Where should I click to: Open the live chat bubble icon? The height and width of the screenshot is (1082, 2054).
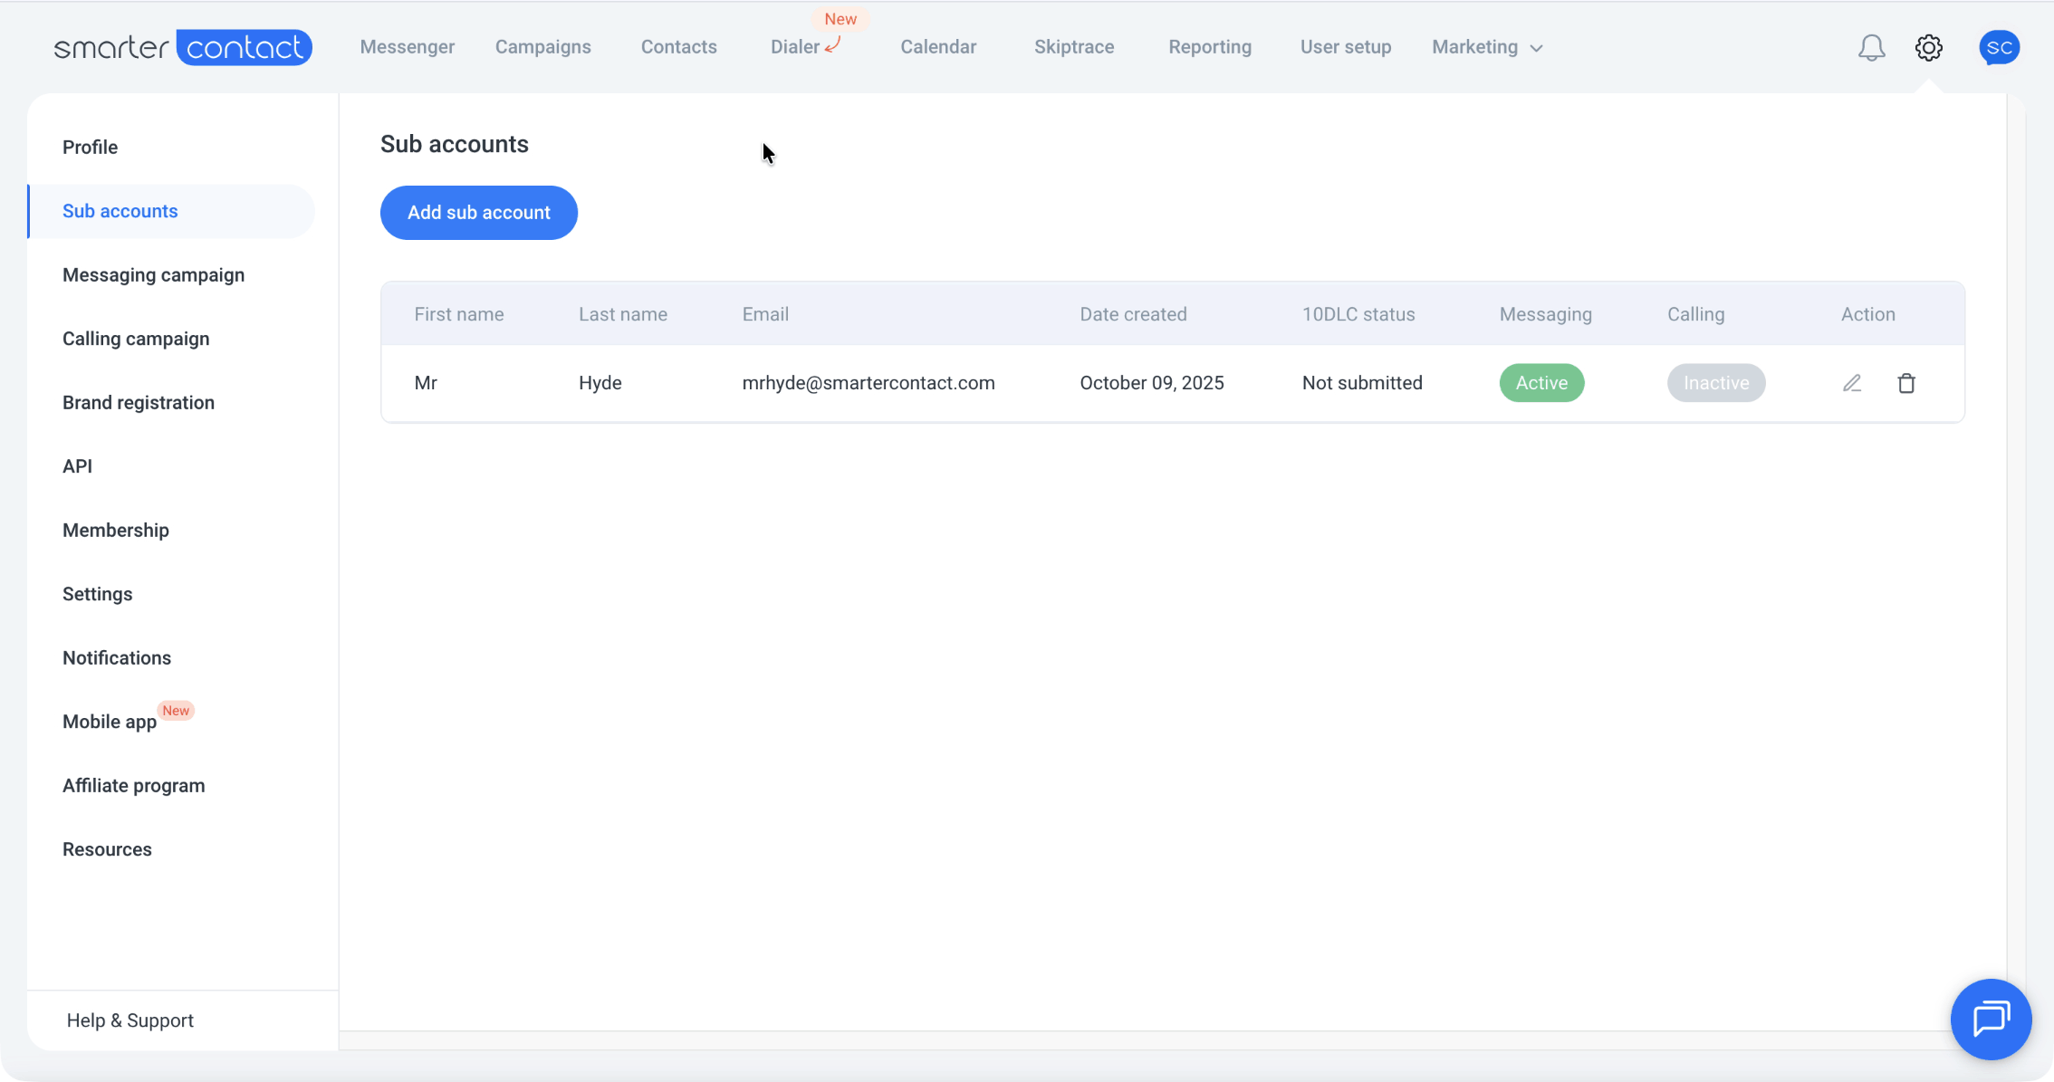click(1991, 1019)
